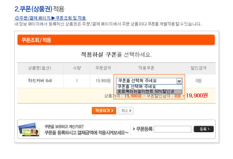
Task: Select the 상품명(옵션) column header
Action: [x=40, y=68]
